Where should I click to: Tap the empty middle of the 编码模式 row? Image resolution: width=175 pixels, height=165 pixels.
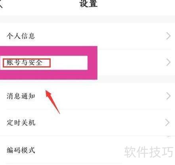(x=79, y=150)
